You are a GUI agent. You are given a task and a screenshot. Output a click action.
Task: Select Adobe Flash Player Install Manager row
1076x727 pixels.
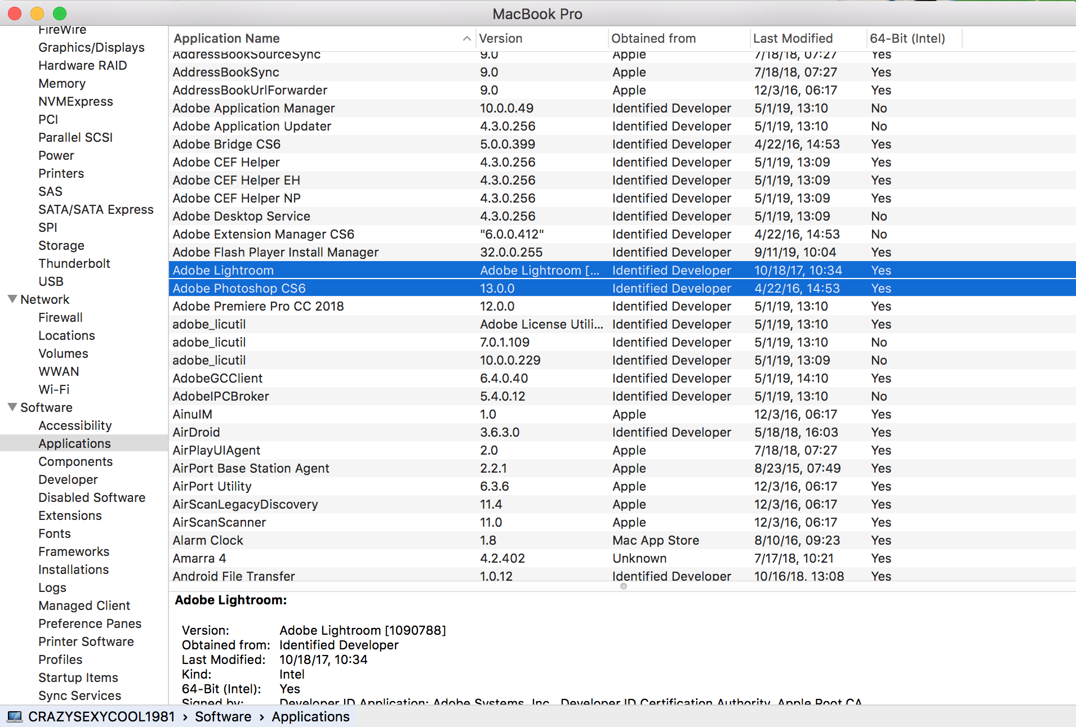tap(623, 252)
